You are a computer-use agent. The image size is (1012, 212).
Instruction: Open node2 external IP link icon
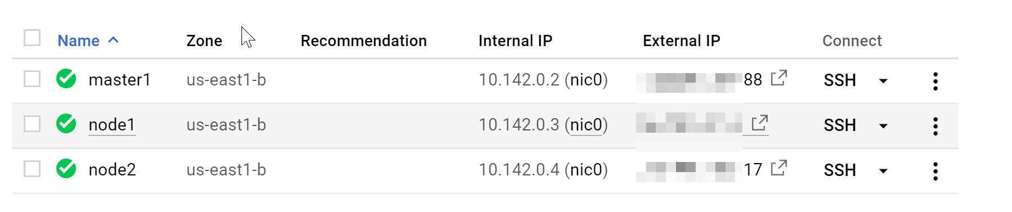click(x=779, y=168)
